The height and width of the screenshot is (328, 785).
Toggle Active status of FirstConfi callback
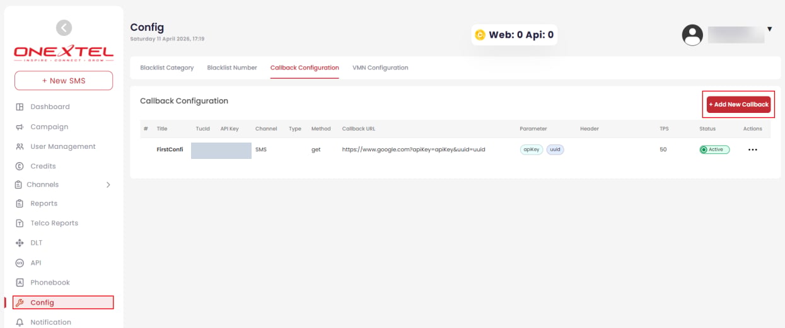coord(714,149)
